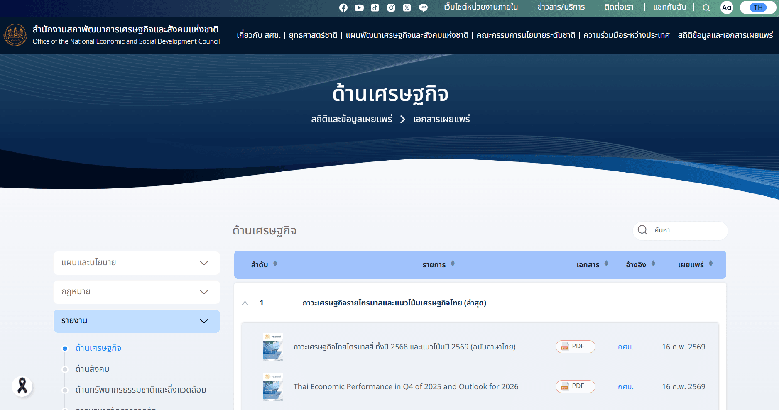Click the Aa font size button
779x410 pixels.
click(727, 7)
